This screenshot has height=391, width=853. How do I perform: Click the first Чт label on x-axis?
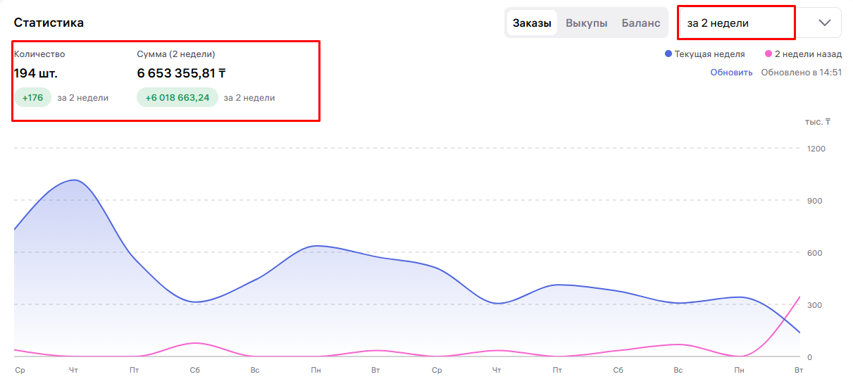click(x=73, y=370)
